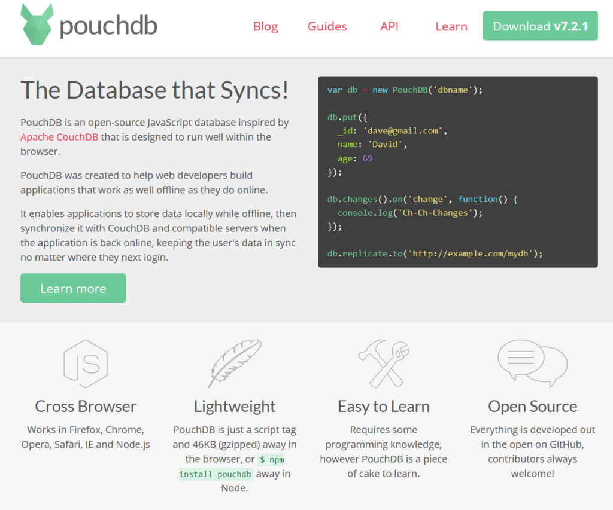Click the green Download v7.2.1 button
Image resolution: width=613 pixels, height=510 pixels.
tap(539, 26)
